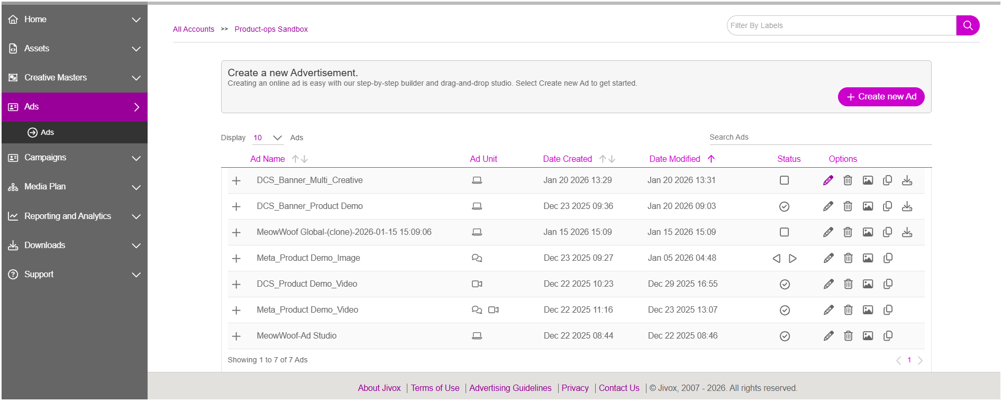This screenshot has width=1002, height=401.
Task: Open the Terms of Use link
Action: tap(435, 388)
